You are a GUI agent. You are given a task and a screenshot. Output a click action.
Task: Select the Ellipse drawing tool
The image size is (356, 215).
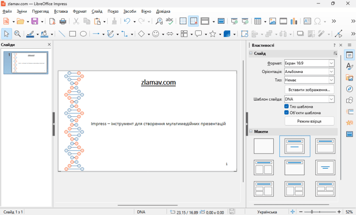click(x=83, y=34)
